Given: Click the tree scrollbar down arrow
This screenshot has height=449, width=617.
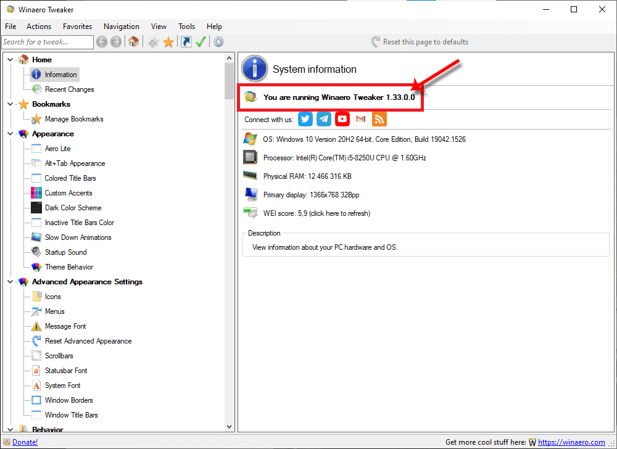Looking at the screenshot, I should [x=230, y=427].
